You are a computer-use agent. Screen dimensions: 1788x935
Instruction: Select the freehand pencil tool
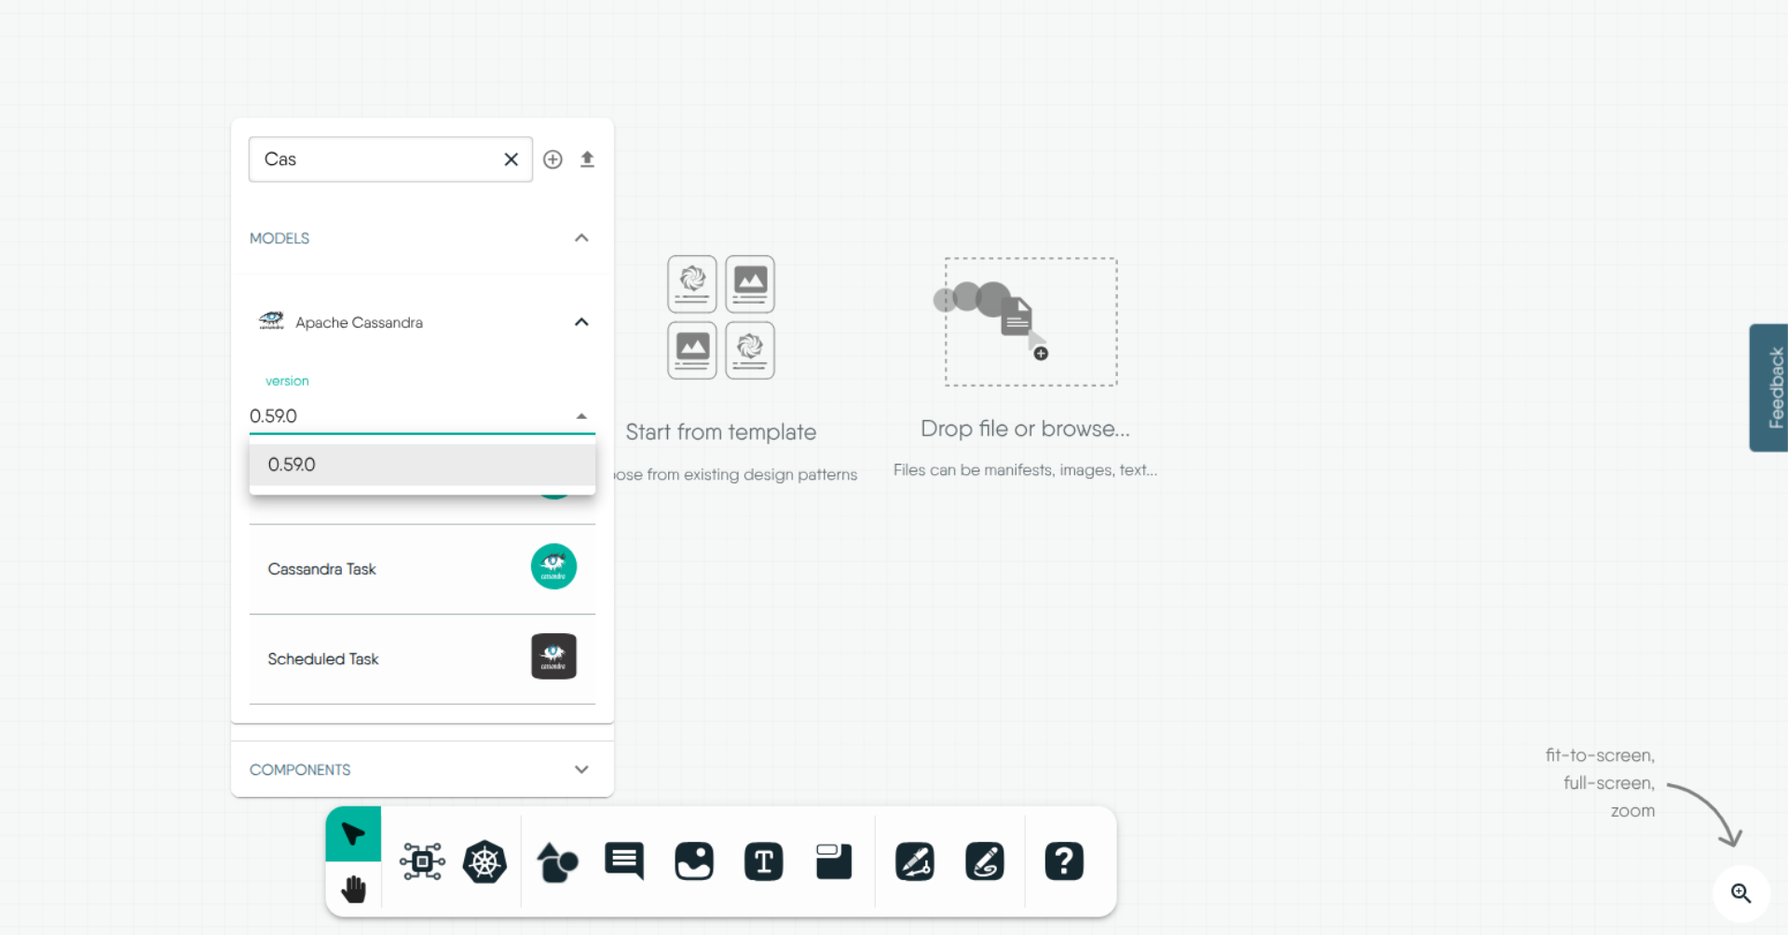(x=984, y=861)
